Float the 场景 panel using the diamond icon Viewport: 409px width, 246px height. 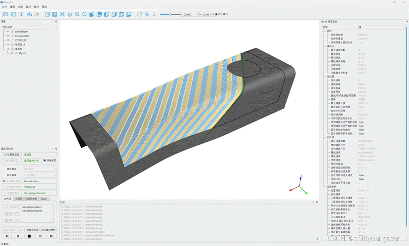[52, 22]
